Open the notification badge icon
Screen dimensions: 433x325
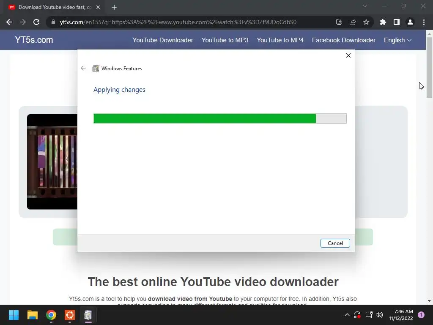pos(421,315)
